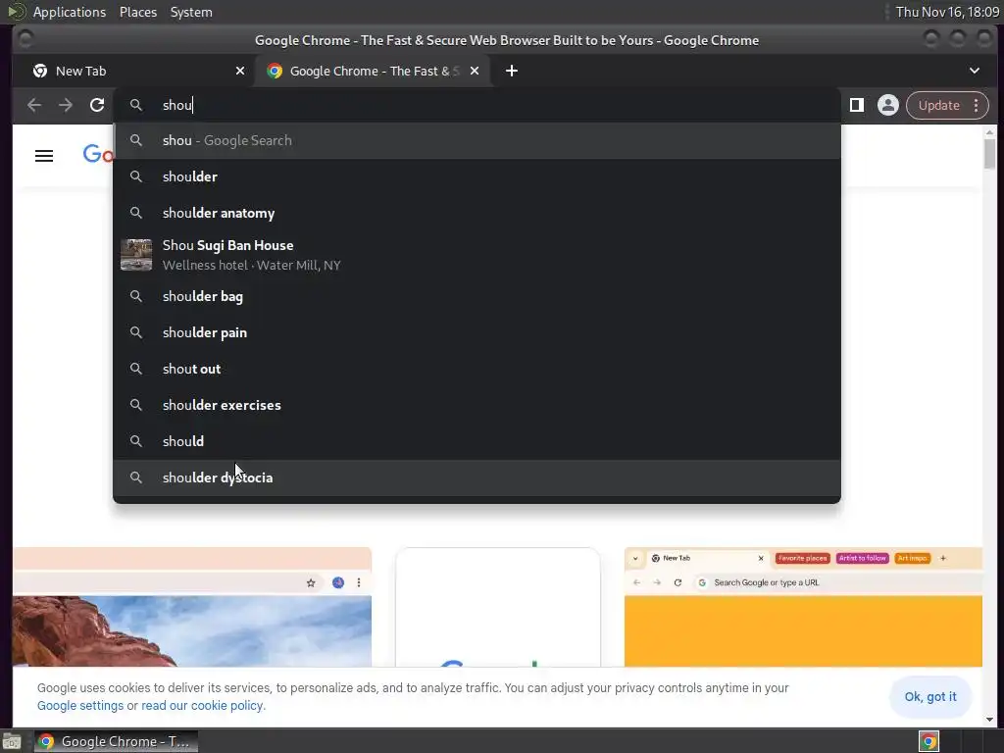Select the 'shoulder bag' suggestion
Screen dimensions: 1004x753
pos(477,296)
